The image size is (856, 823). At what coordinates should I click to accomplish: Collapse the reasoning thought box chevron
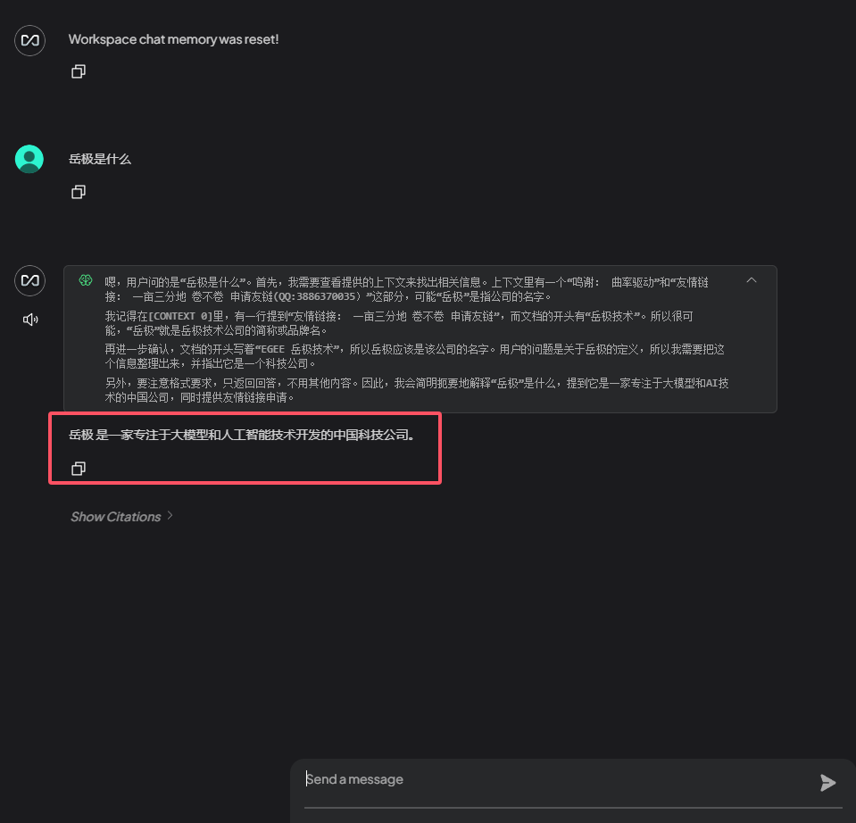pos(752,280)
